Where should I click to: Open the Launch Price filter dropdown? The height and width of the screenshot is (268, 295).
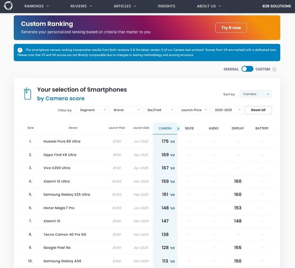193,110
